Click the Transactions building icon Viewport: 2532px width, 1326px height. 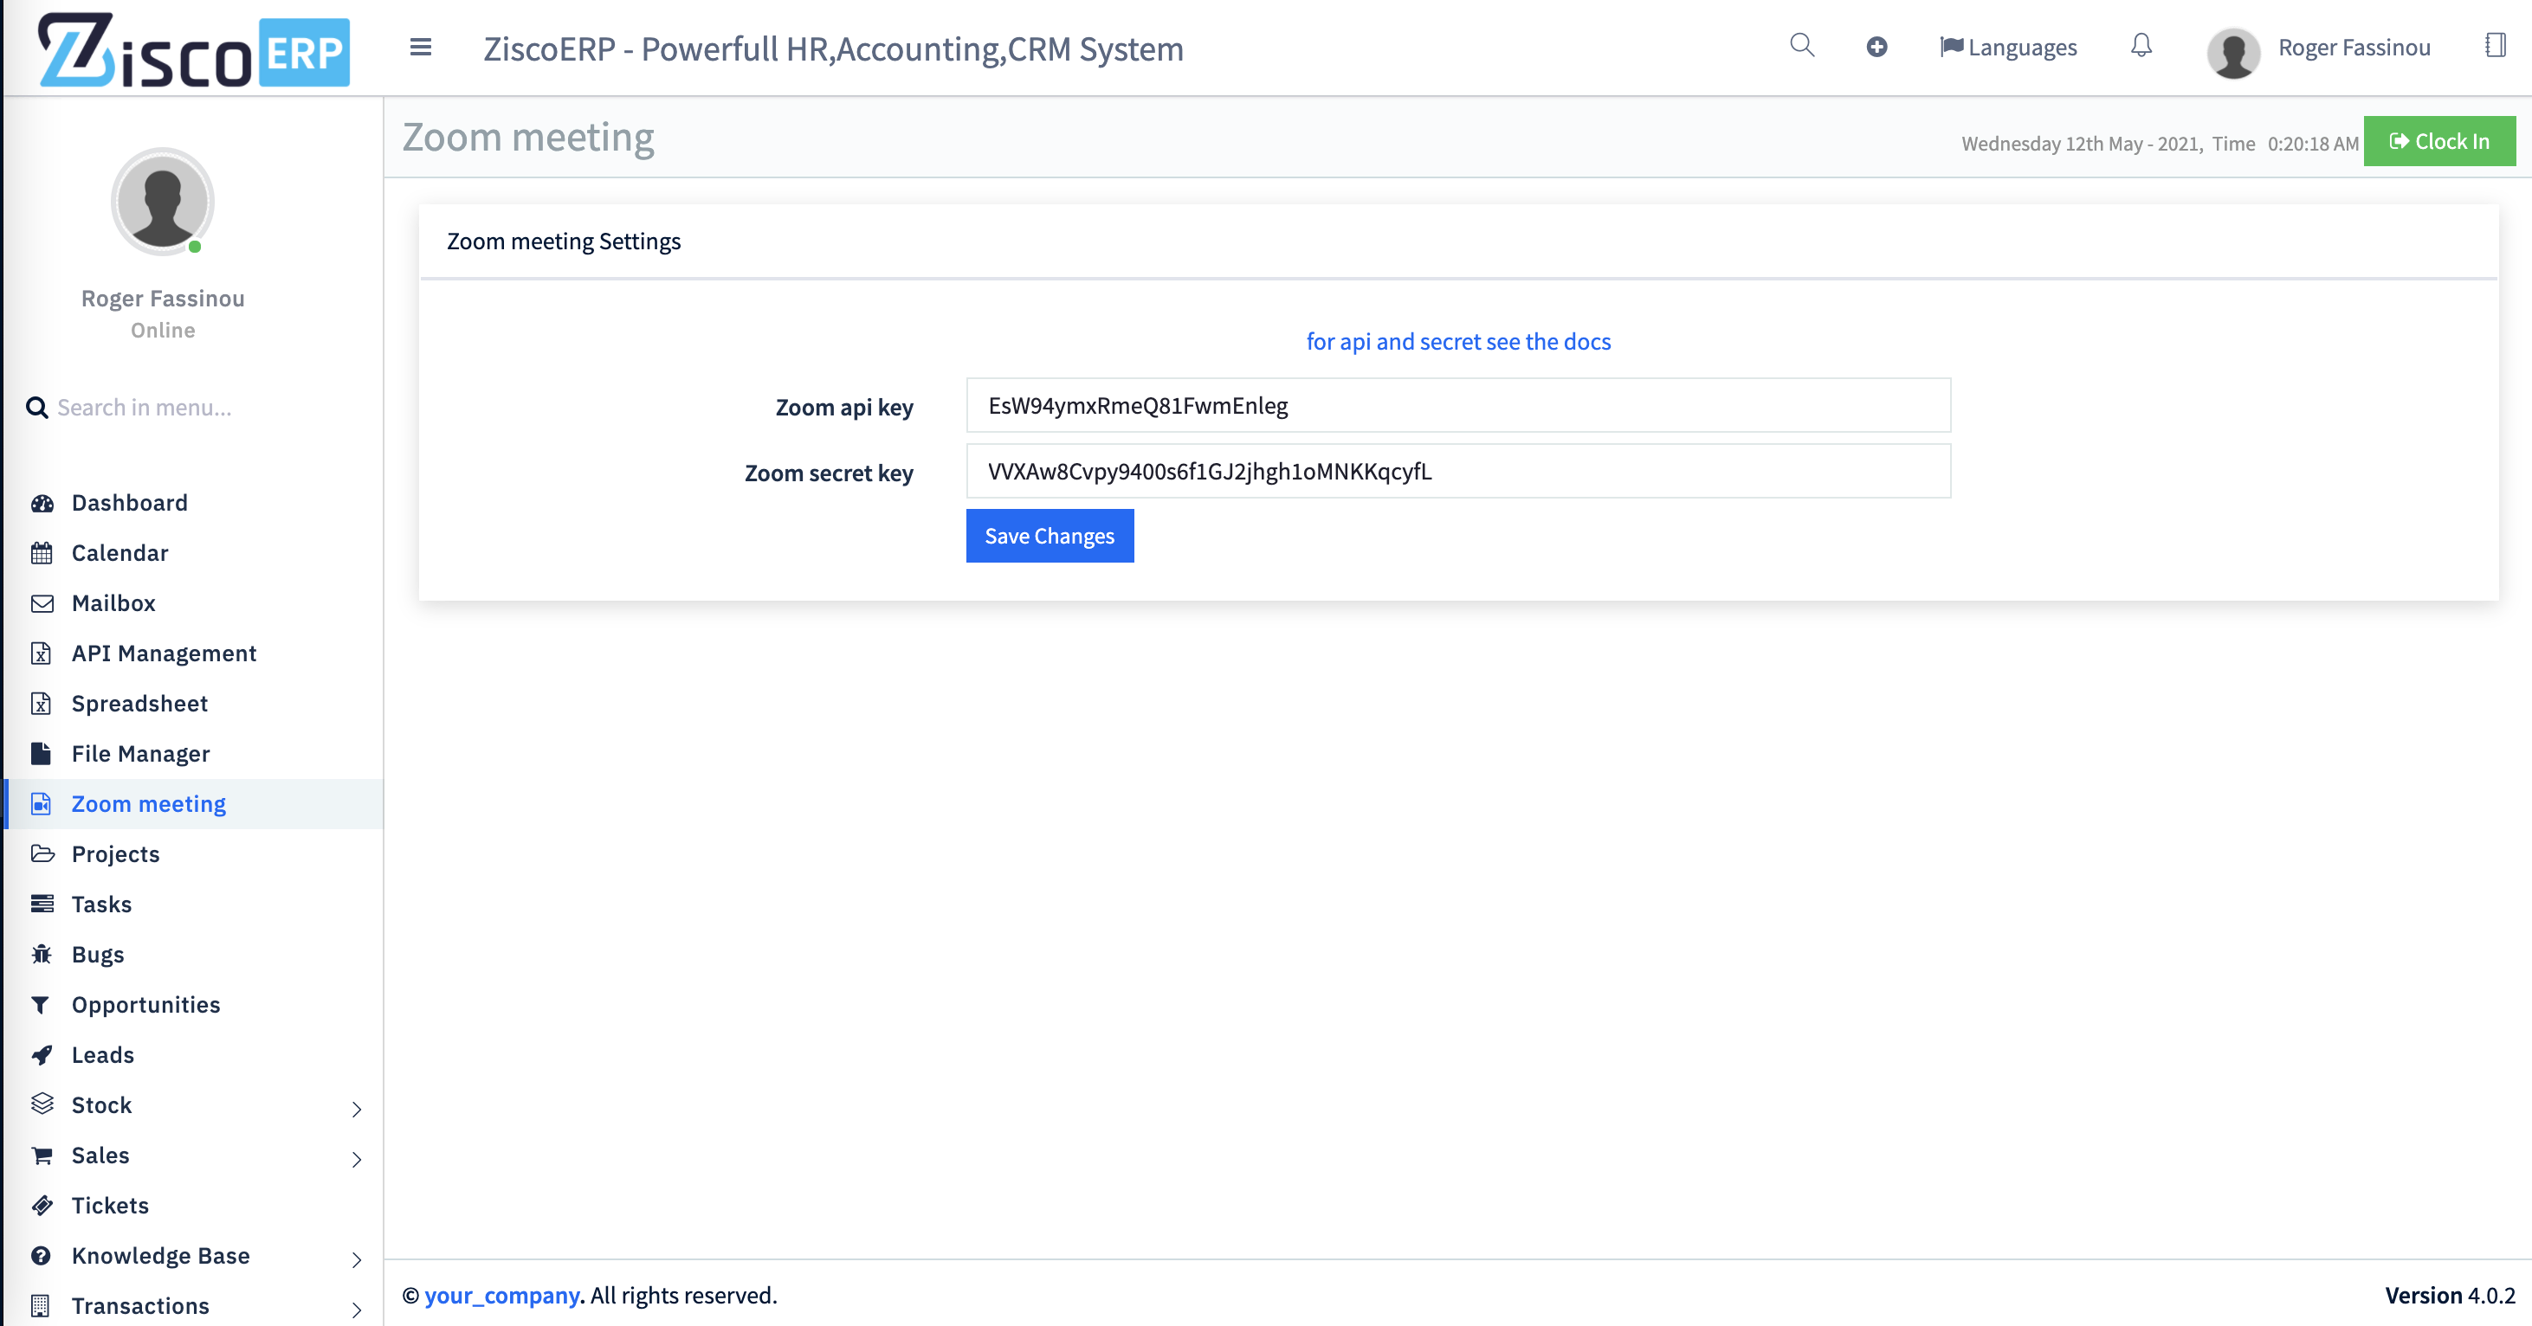tap(41, 1305)
